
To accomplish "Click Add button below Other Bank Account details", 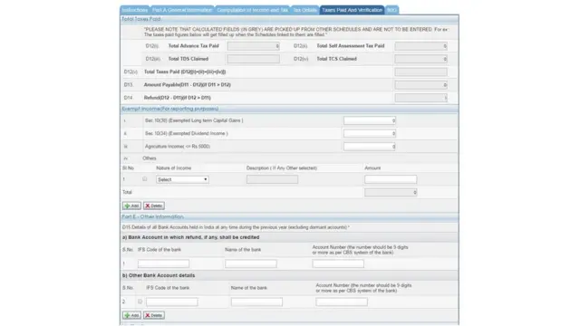I will tap(131, 315).
